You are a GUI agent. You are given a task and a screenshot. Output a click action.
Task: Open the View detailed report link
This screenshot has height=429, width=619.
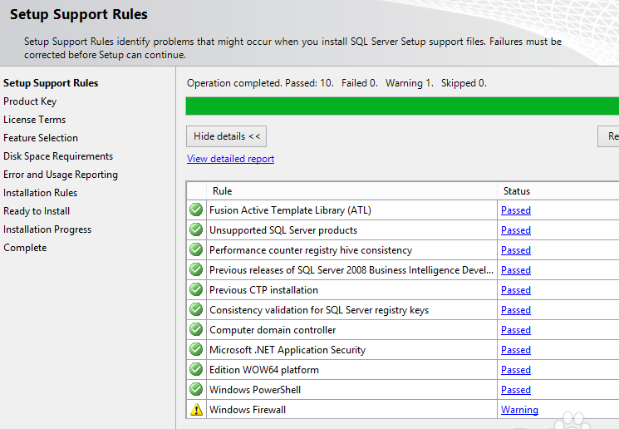[x=230, y=159]
